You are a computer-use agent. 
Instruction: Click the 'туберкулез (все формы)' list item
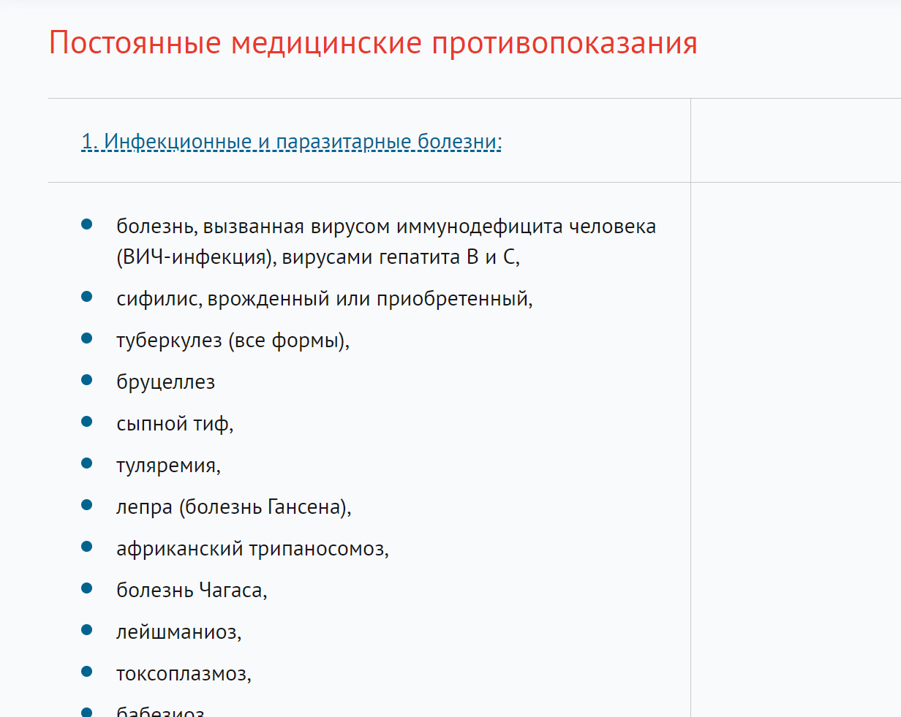(x=233, y=341)
